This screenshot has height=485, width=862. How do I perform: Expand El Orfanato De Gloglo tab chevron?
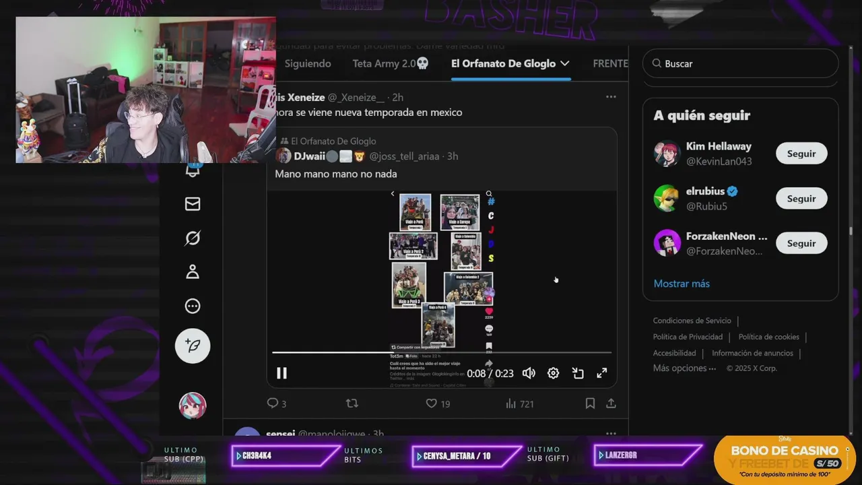[565, 63]
